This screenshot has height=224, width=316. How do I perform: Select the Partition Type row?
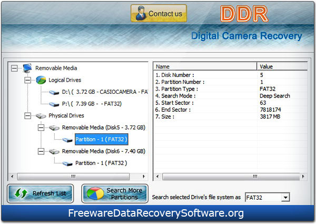click(x=231, y=89)
